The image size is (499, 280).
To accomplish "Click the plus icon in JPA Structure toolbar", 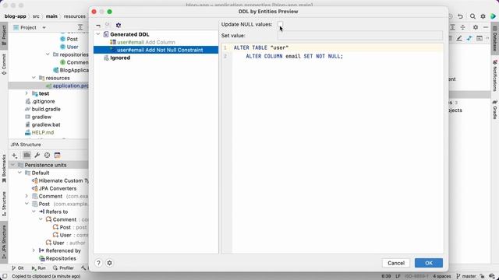I will pos(15,156).
